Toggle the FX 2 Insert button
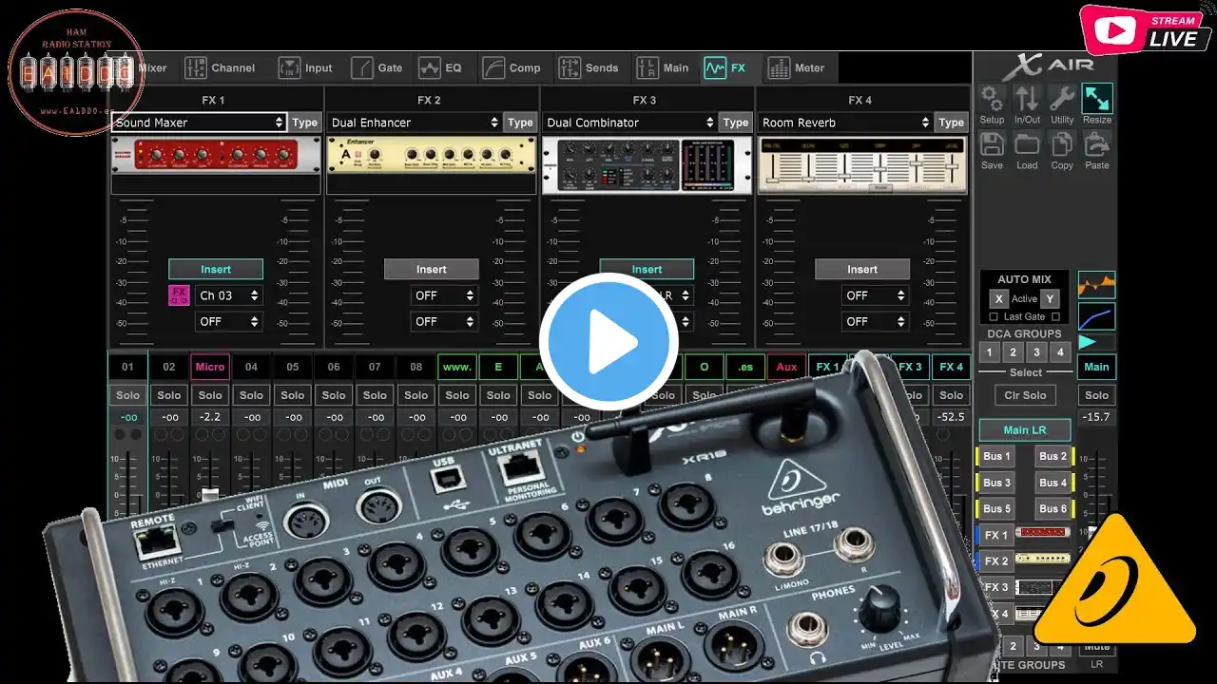 (432, 269)
